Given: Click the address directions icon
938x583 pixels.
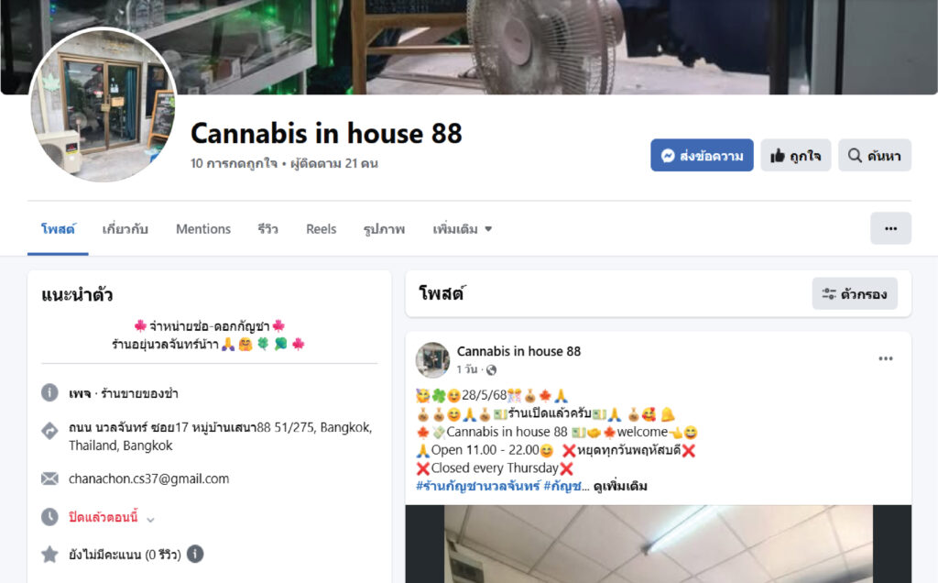Looking at the screenshot, I should (x=49, y=430).
